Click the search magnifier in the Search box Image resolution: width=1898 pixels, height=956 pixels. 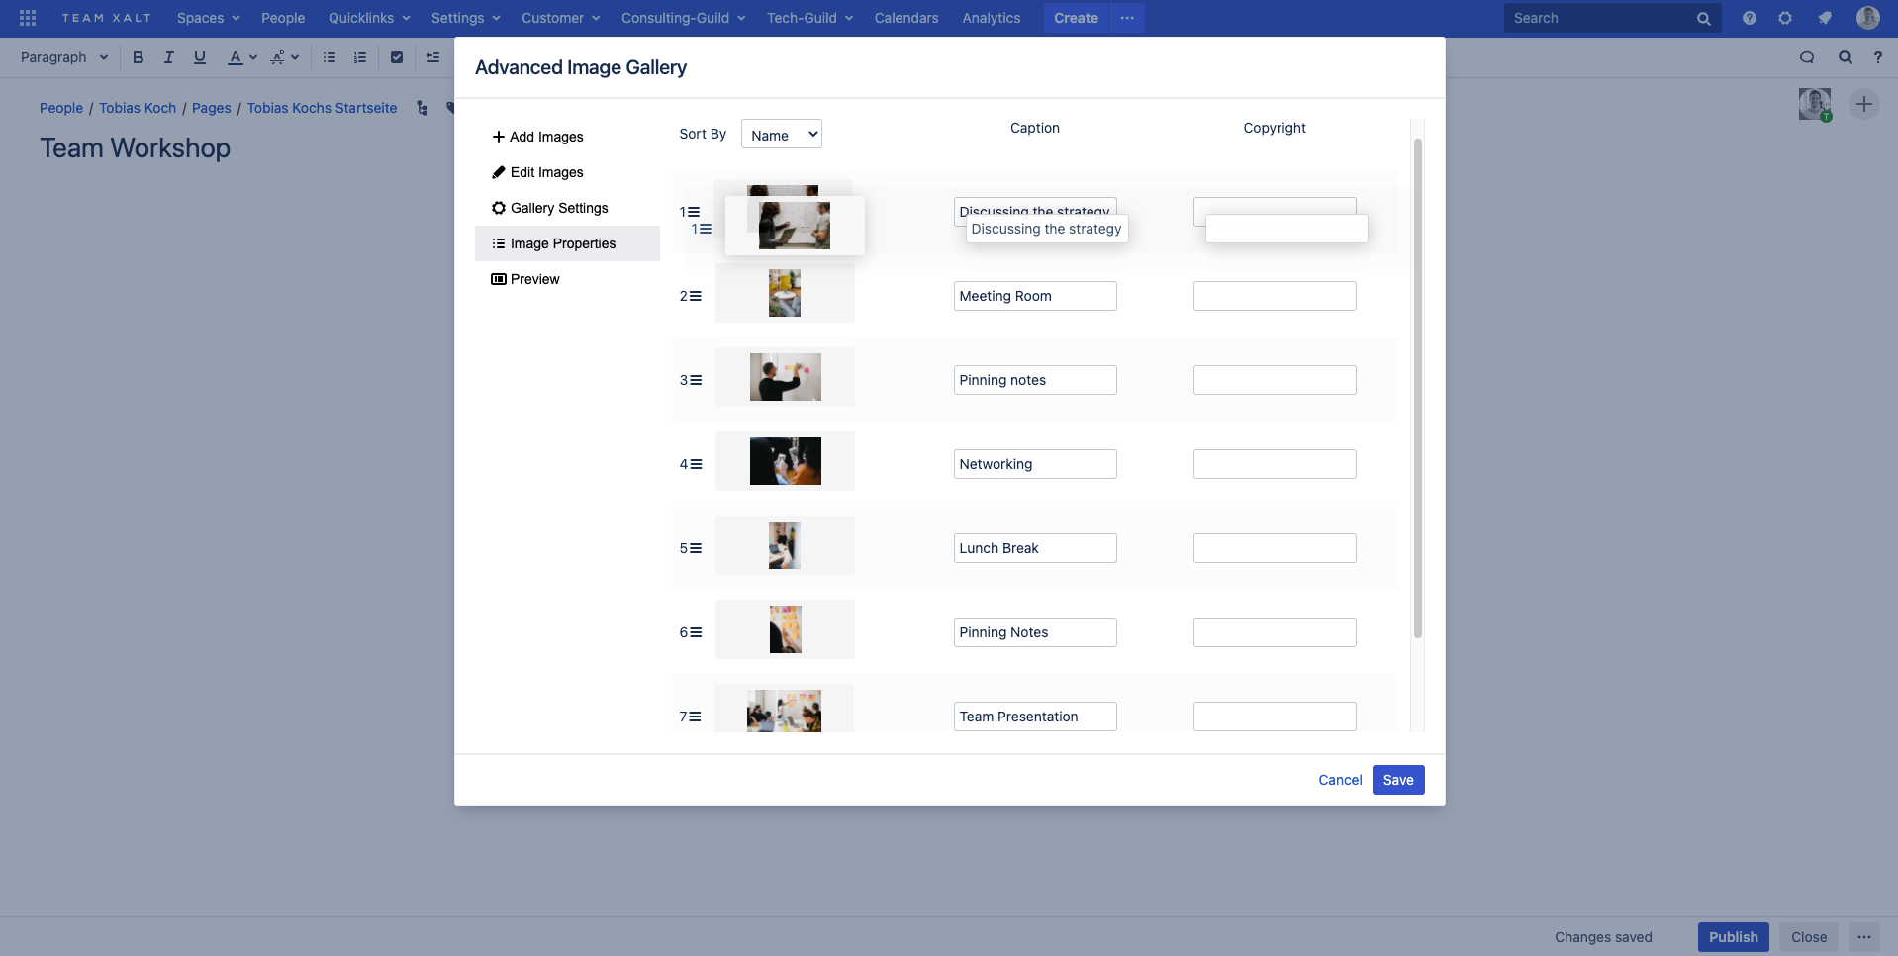(1704, 18)
